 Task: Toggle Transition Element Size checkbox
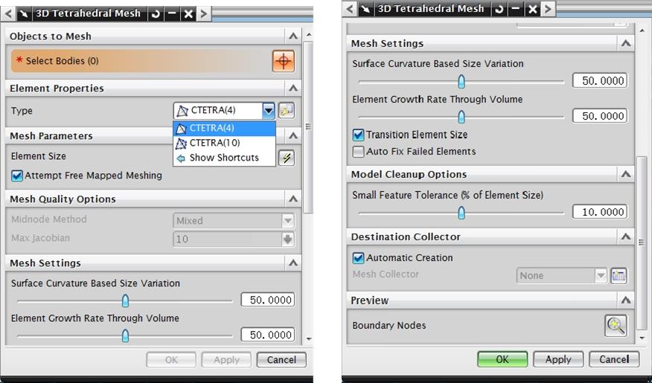pos(358,135)
